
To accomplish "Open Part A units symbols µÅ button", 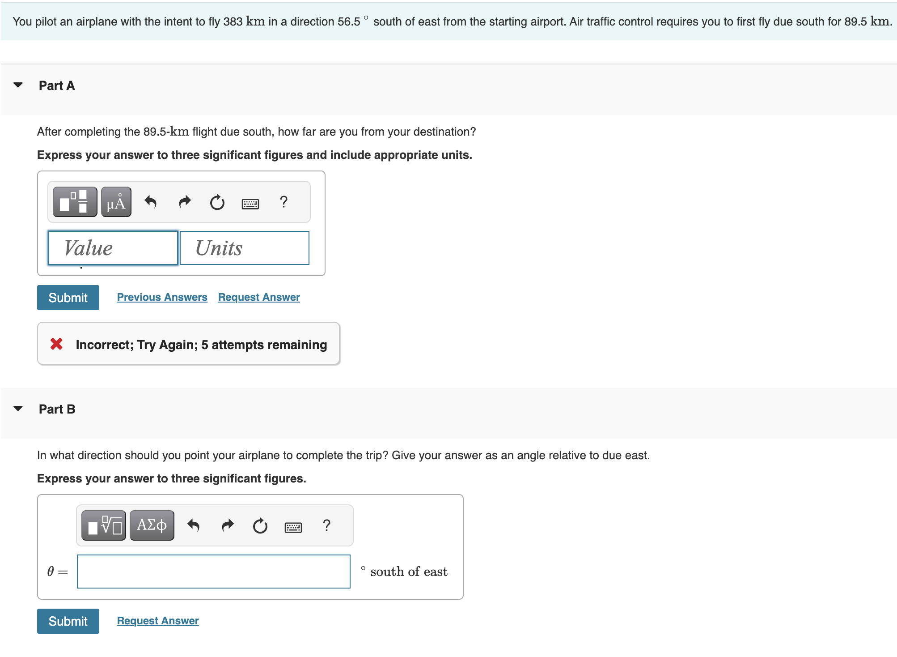I will coord(116,202).
